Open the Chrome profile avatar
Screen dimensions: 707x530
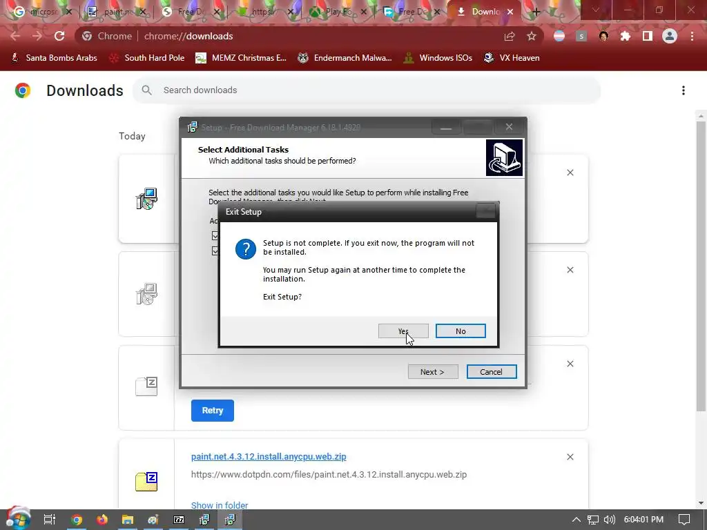[x=670, y=36]
